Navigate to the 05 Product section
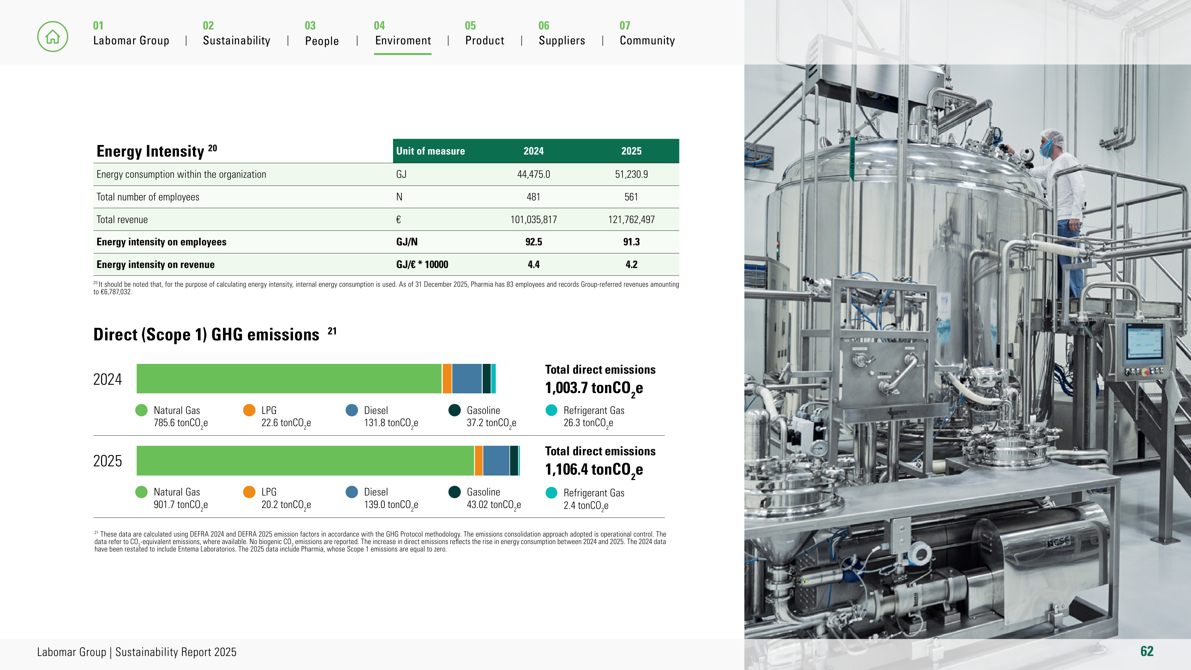 (484, 34)
